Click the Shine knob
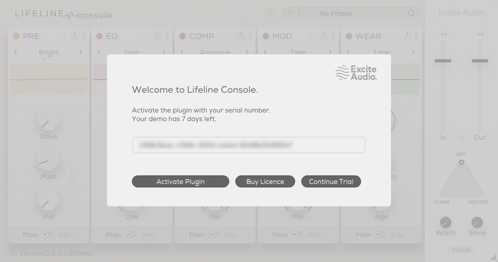Image resolution: width=498 pixels, height=262 pixels. [x=477, y=222]
